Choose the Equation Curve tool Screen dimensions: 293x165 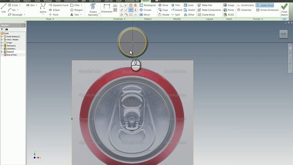tap(59, 5)
